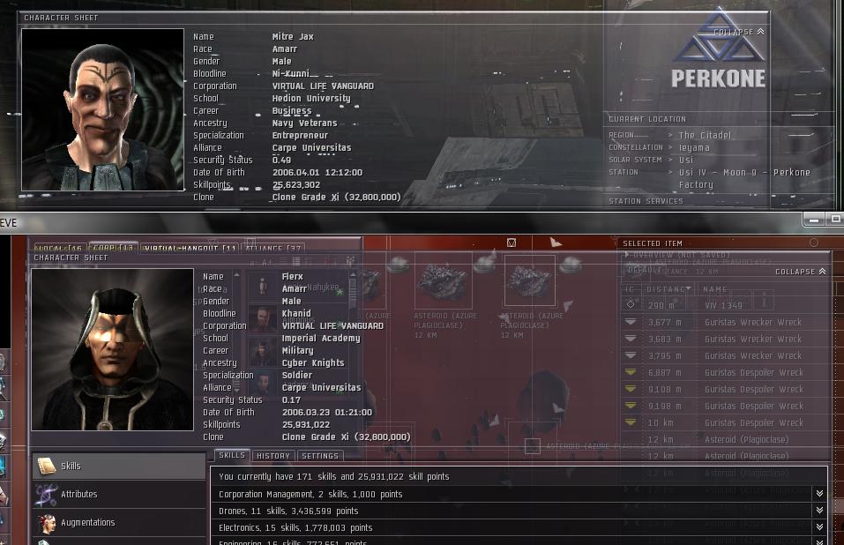The image size is (844, 545).
Task: Click the circle icon in Selected Item header
Action: point(814,243)
